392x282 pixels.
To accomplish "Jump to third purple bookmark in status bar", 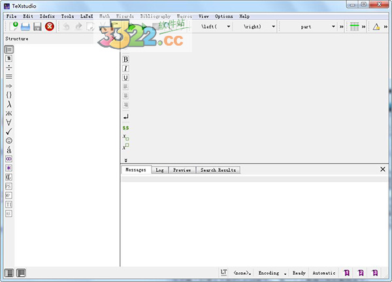I will tap(375, 273).
